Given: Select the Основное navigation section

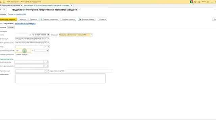Looking at the screenshot, I should click(x=3, y=14).
